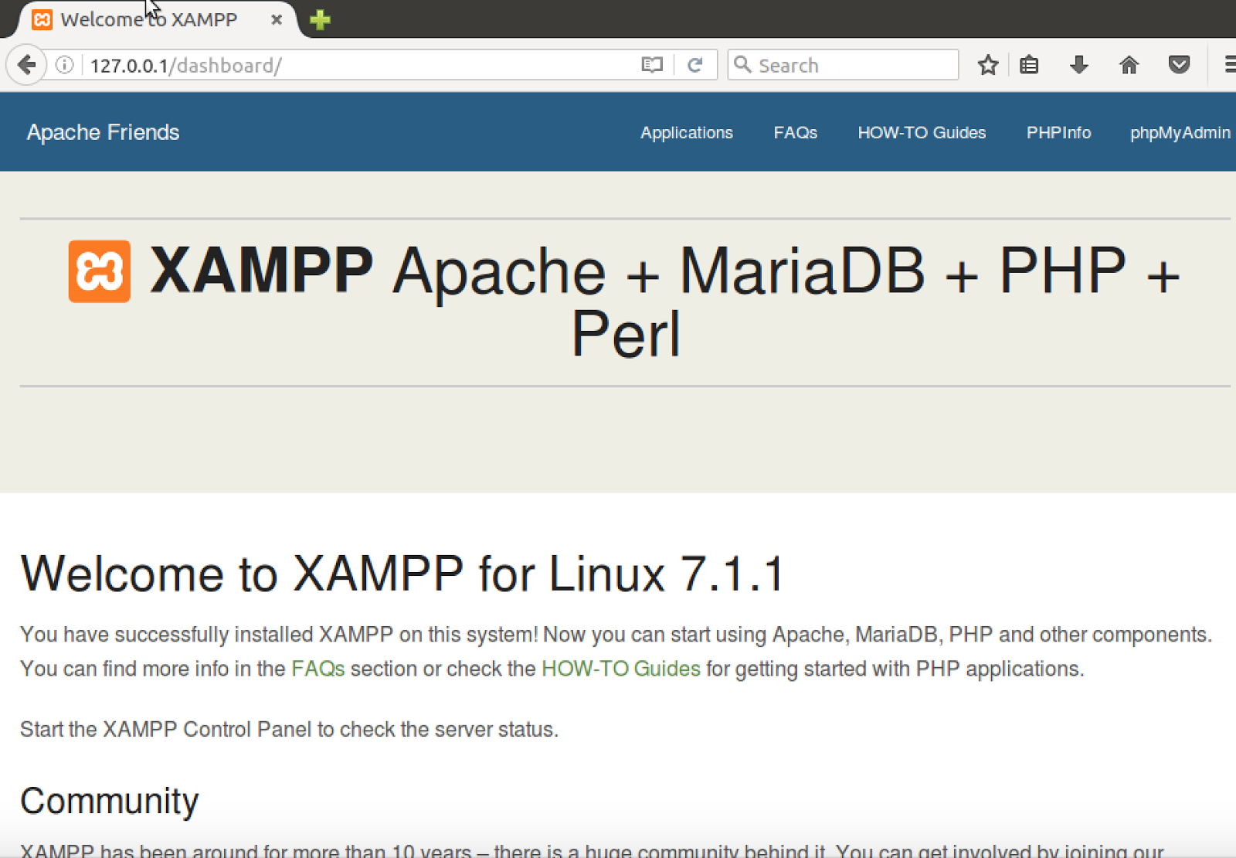The height and width of the screenshot is (858, 1236).
Task: Click the XAMPP orange logo icon
Action: (x=99, y=271)
